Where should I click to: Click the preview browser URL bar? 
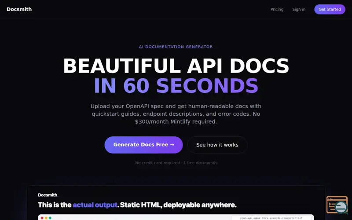(x=271, y=218)
